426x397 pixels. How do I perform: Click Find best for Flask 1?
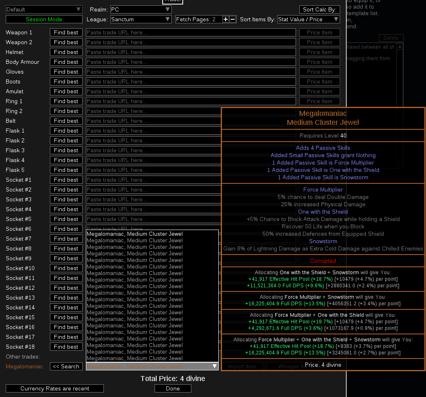(x=66, y=131)
